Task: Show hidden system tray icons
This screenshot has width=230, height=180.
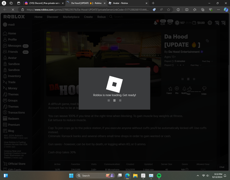Action: pos(198,175)
